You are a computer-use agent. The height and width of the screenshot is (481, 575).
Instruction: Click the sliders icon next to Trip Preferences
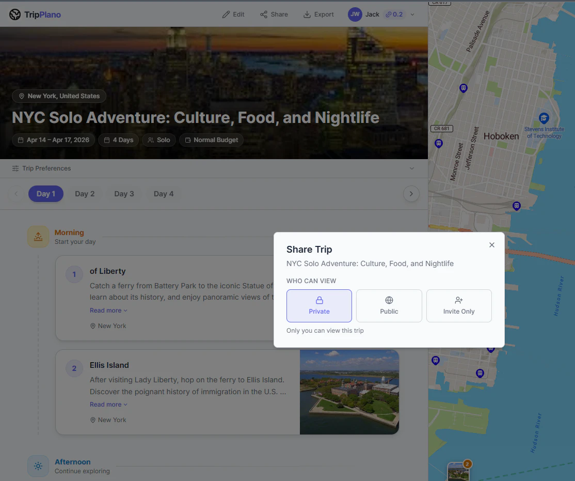pyautogui.click(x=15, y=168)
